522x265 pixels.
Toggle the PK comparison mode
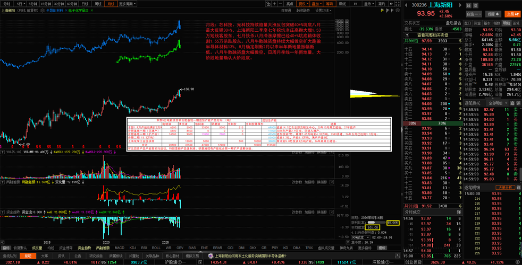tap(356, 4)
